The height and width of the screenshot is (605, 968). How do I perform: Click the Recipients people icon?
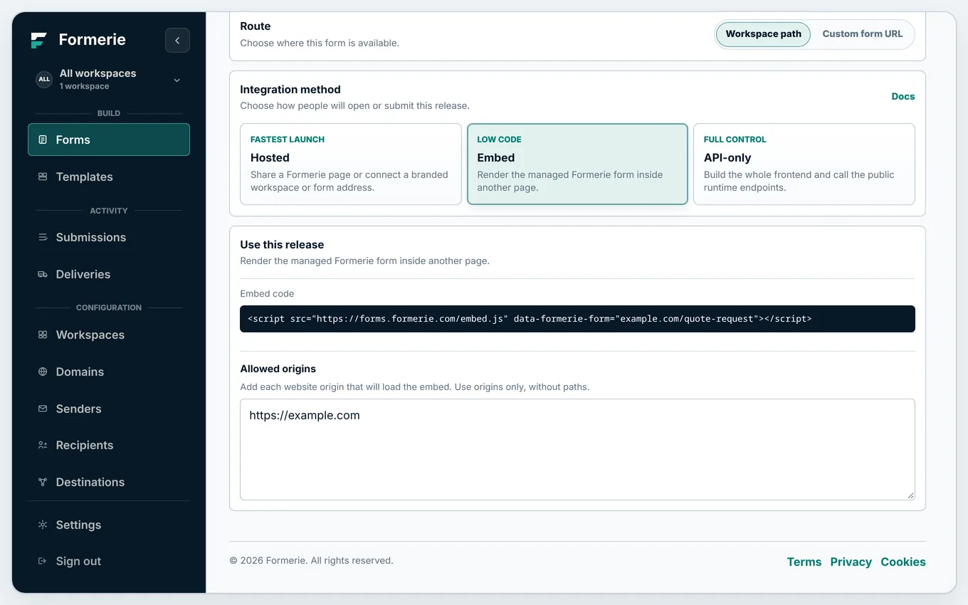click(43, 445)
